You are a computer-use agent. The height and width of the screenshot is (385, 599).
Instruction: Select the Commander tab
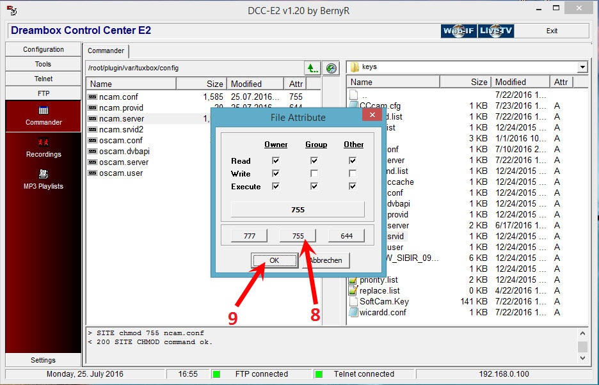[x=106, y=51]
